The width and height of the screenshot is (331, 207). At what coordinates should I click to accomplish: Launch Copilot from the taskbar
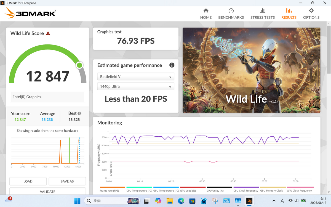click(158, 201)
